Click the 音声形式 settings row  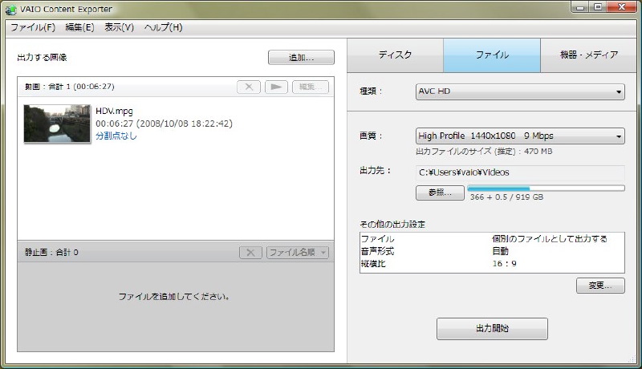point(492,251)
